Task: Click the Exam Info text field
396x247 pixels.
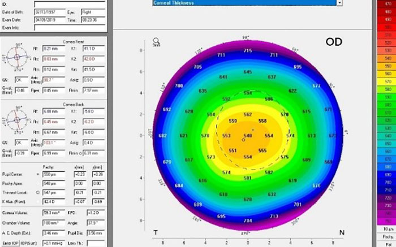Action: pyautogui.click(x=48, y=28)
